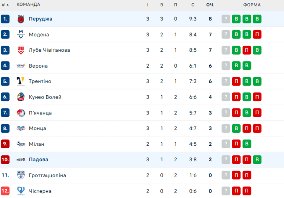Click the ФОРМА column header

[x=251, y=5]
